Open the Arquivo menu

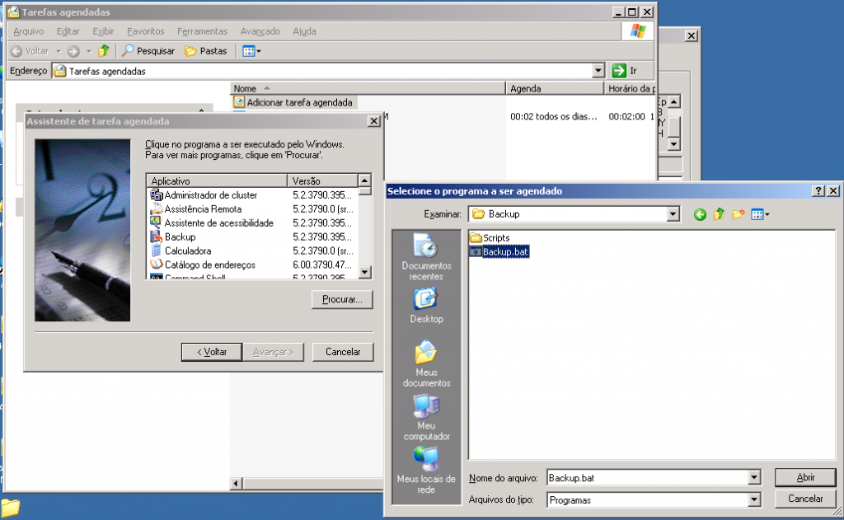29,31
